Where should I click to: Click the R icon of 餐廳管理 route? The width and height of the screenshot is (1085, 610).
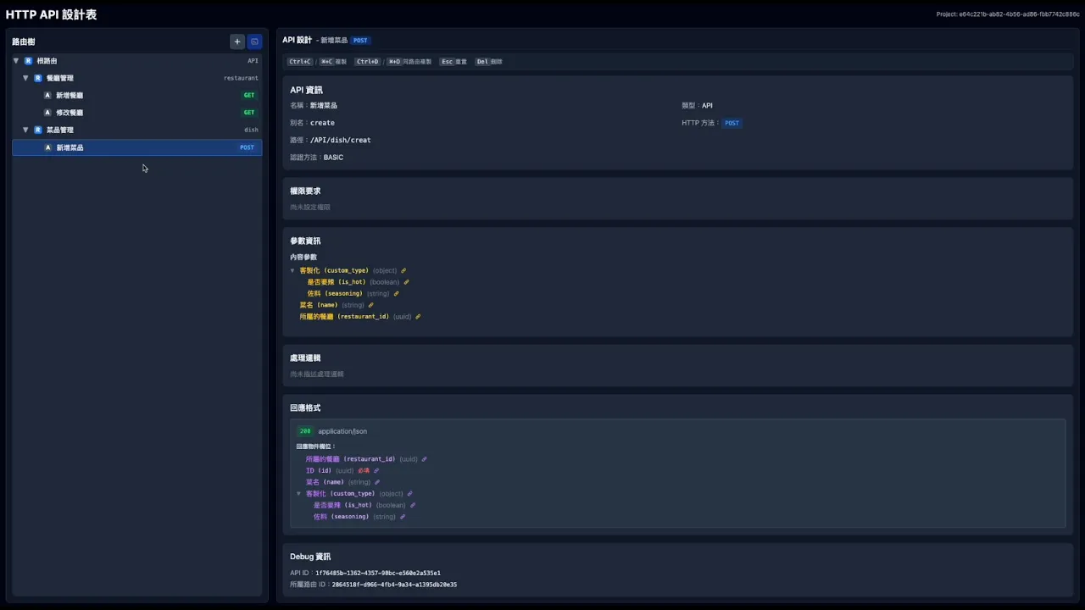tap(38, 78)
